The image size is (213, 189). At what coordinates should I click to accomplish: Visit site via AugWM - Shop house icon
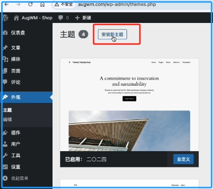[x=16, y=18]
